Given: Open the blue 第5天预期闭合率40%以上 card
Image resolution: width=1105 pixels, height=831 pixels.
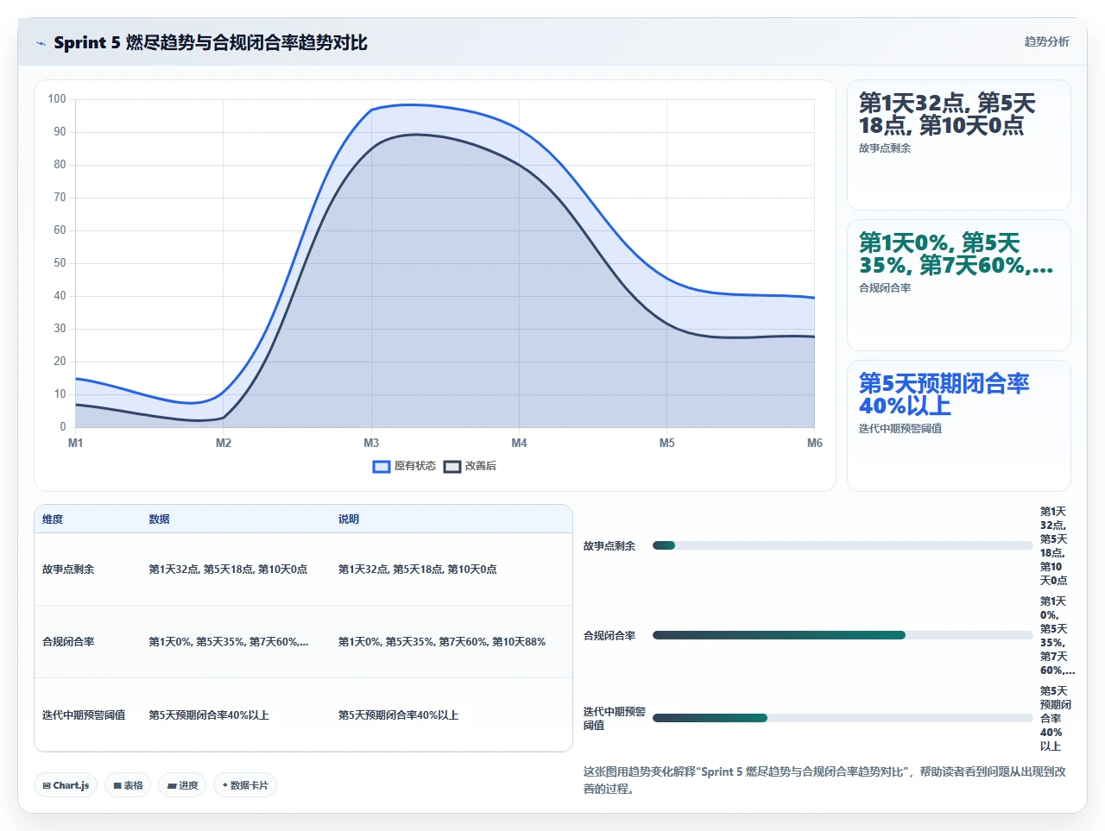Looking at the screenshot, I should [x=959, y=425].
